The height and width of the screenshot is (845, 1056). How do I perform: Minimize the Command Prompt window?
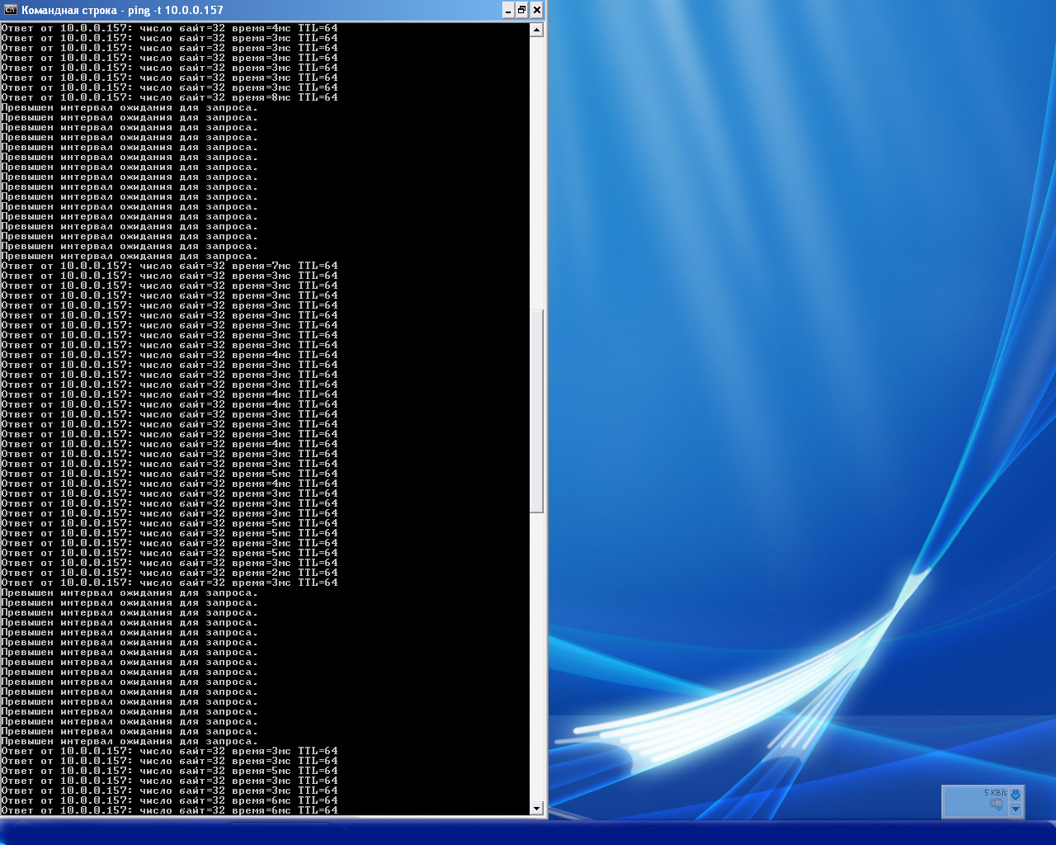(x=507, y=10)
